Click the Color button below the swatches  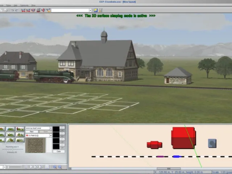[59, 152]
